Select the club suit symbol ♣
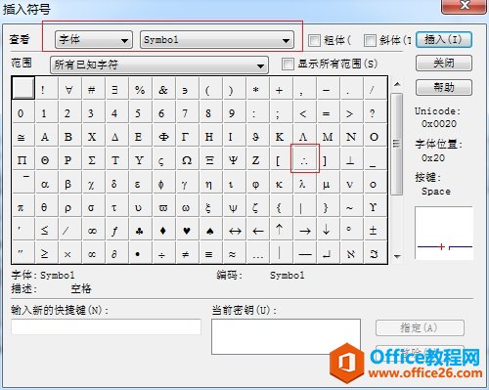The width and height of the screenshot is (489, 390). (139, 231)
